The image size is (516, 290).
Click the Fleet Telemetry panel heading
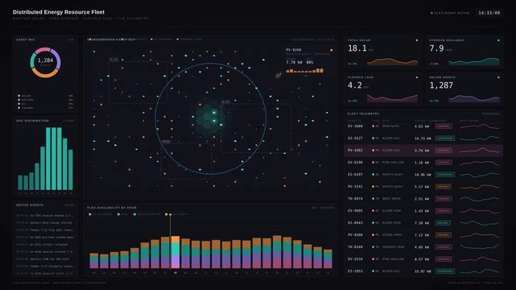point(363,114)
